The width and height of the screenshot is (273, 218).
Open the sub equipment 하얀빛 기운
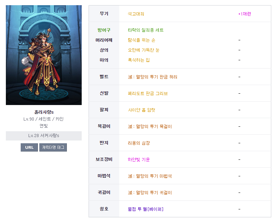[x=139, y=159]
